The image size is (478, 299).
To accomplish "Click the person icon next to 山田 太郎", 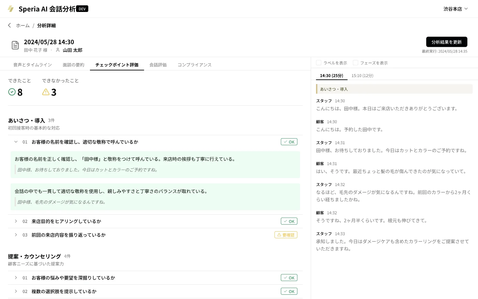I will pyautogui.click(x=58, y=50).
